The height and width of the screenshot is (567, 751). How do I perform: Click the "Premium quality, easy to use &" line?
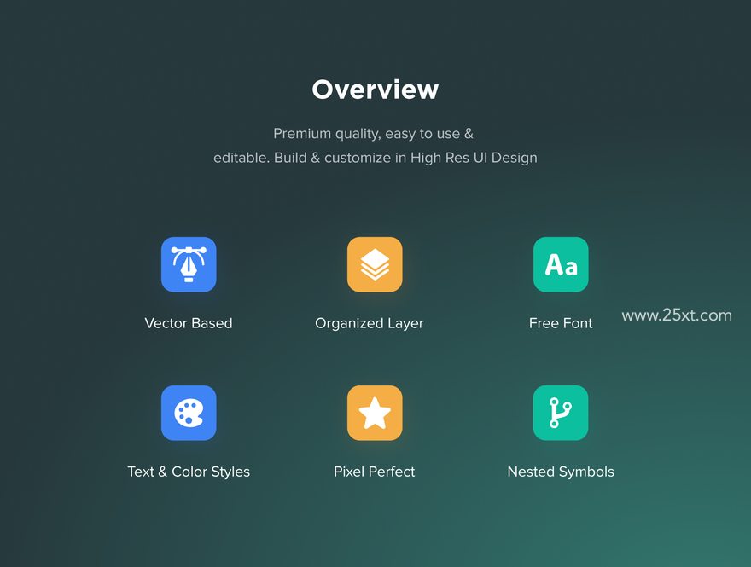coord(373,134)
